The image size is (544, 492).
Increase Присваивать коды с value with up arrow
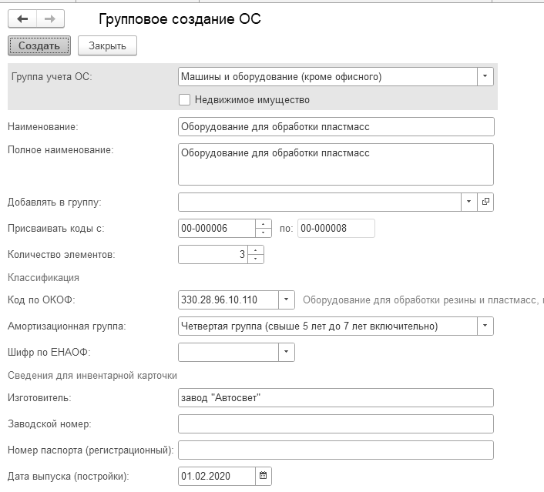pyautogui.click(x=264, y=224)
